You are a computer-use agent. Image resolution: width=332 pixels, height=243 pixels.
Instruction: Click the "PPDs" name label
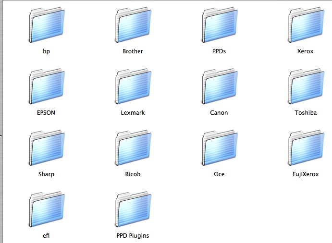coord(219,51)
